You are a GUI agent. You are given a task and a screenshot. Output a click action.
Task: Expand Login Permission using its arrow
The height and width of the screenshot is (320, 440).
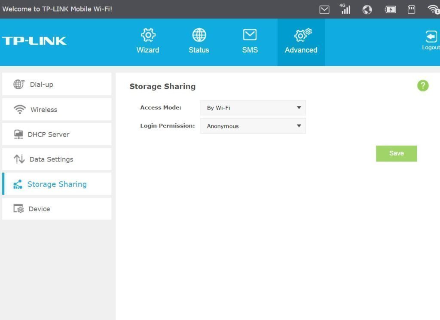[x=299, y=126]
